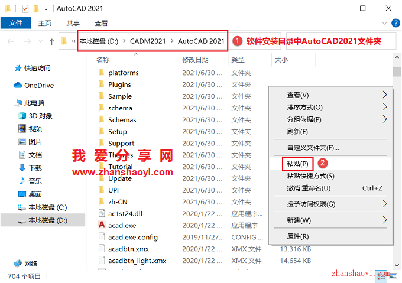Choose 粘贴(P) from context menu

[x=330, y=164]
